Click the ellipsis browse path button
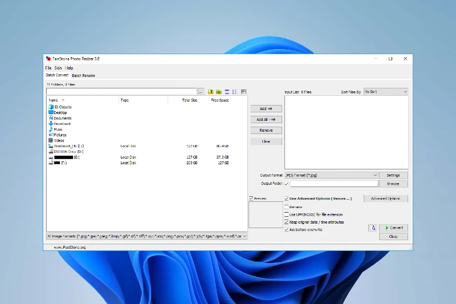The width and height of the screenshot is (456, 304). click(201, 91)
